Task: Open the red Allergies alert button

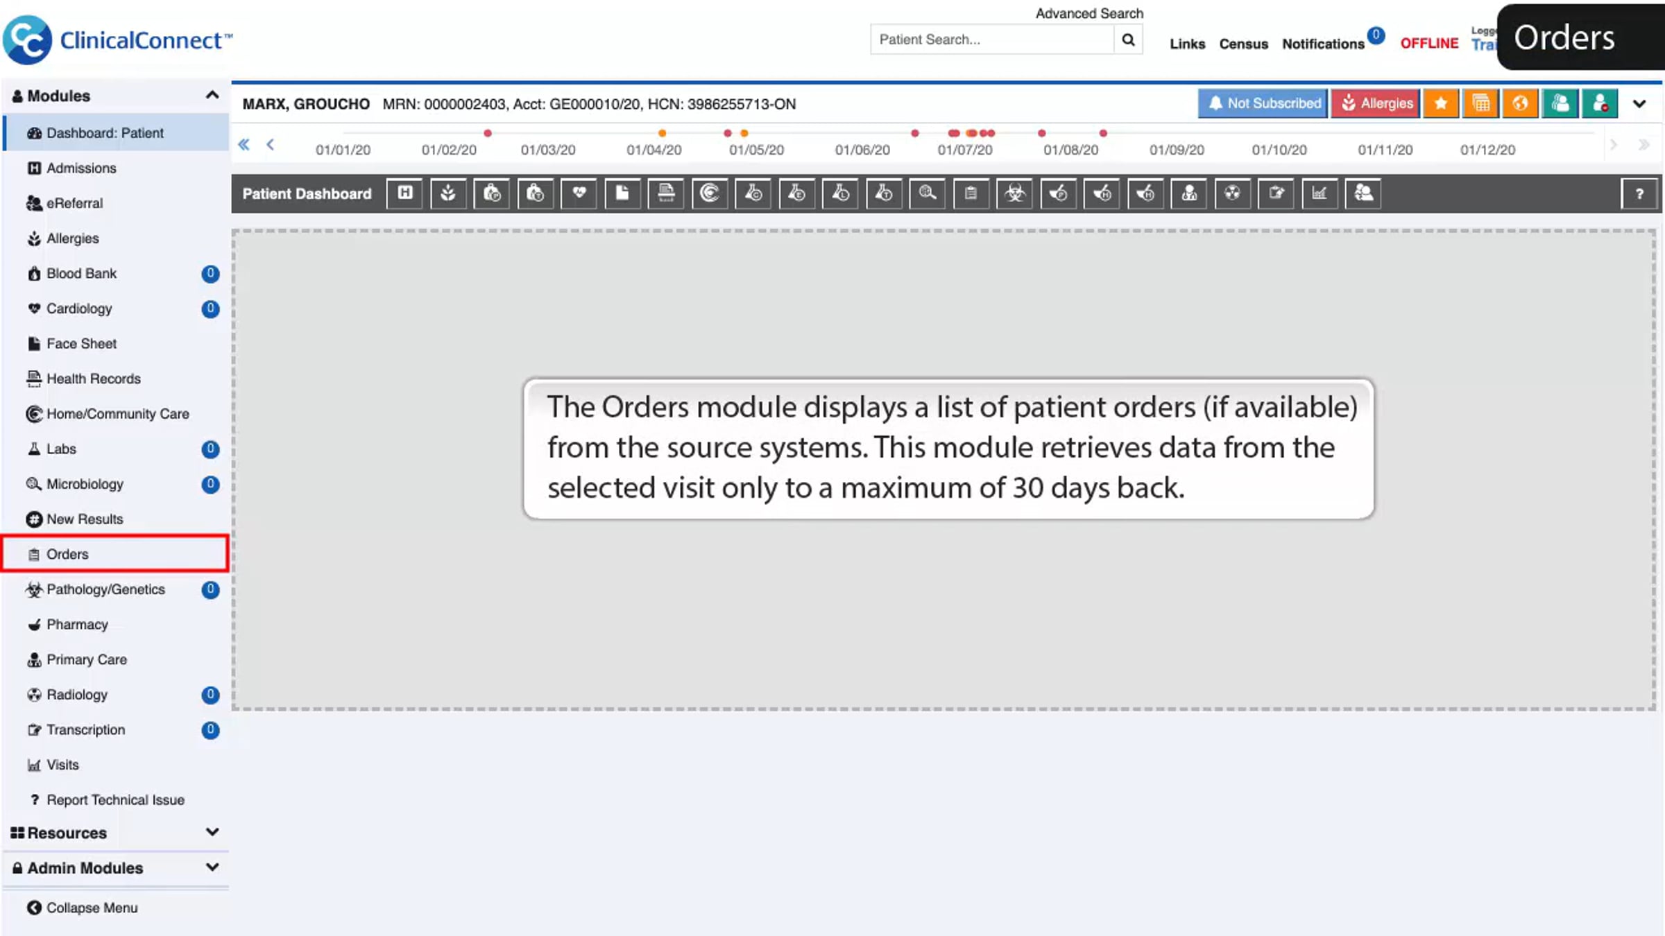Action: click(x=1375, y=103)
